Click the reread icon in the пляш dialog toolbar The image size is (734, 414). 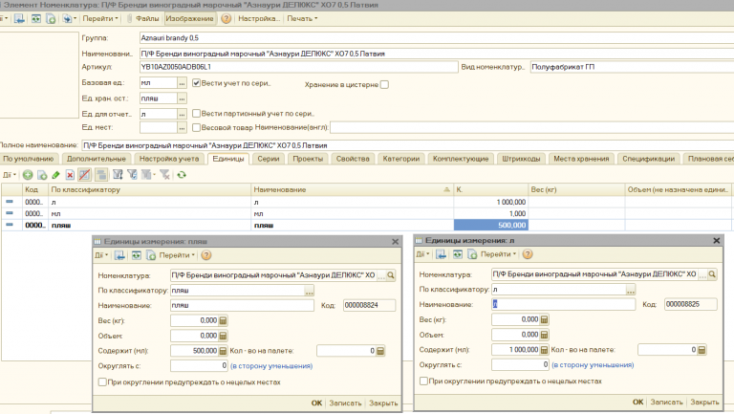[137, 255]
